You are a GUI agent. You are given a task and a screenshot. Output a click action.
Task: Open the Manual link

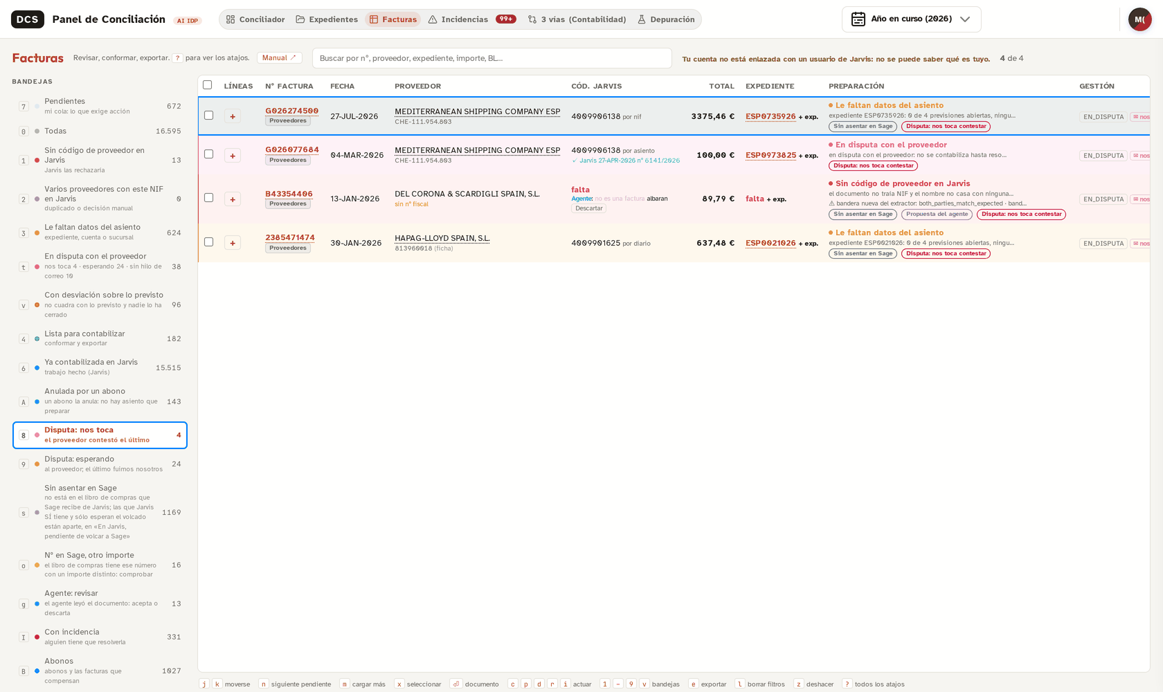click(x=279, y=58)
